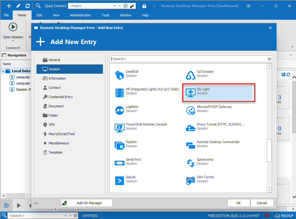Image resolution: width=296 pixels, height=219 pixels.
Task: Click the Add-On Manager button
Action: (87, 203)
